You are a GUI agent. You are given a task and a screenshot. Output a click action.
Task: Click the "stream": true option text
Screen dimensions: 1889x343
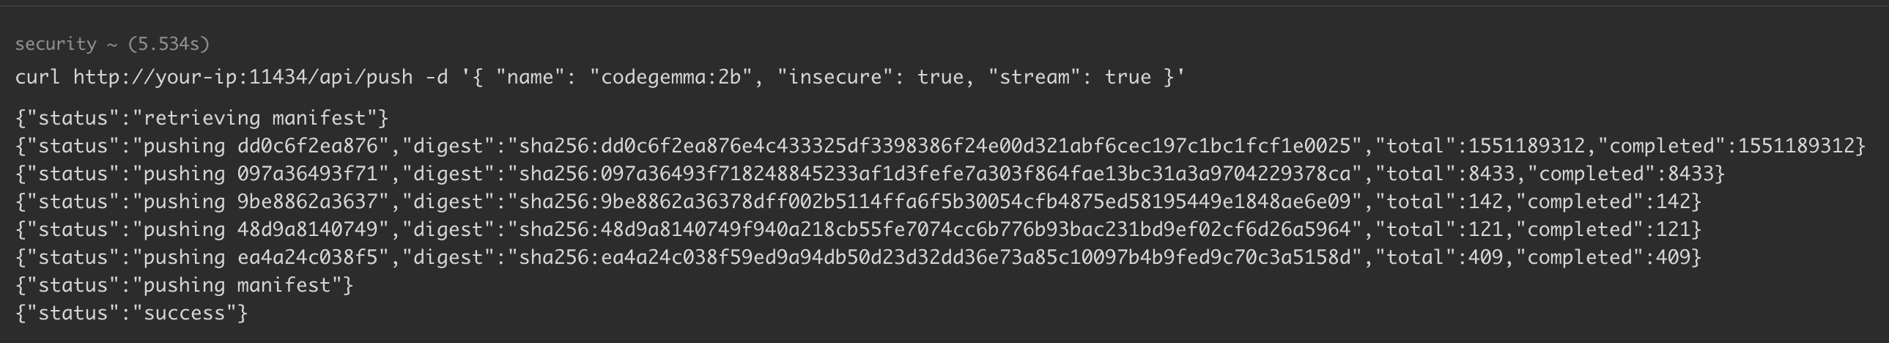[1069, 77]
